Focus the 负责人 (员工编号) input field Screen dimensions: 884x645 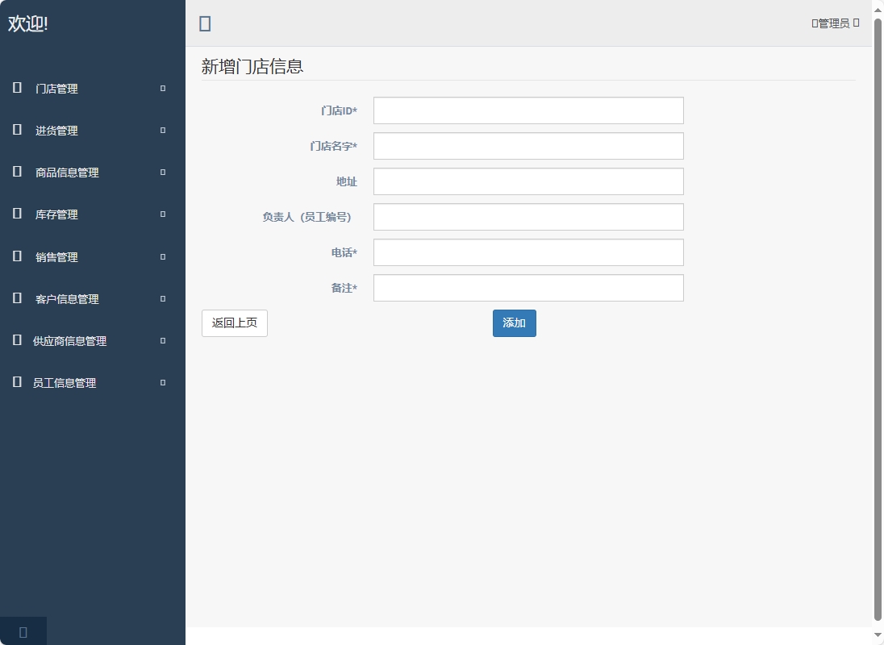(x=528, y=217)
